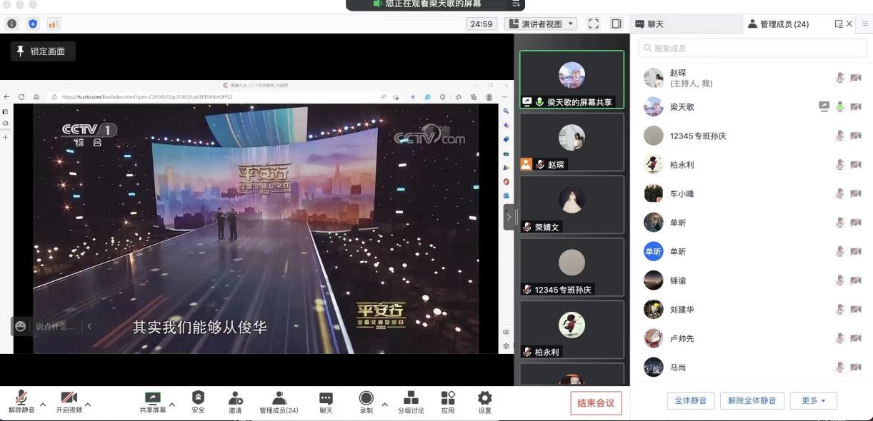
Task: Unmute microphone (解除静音) in toolbar
Action: 21,398
